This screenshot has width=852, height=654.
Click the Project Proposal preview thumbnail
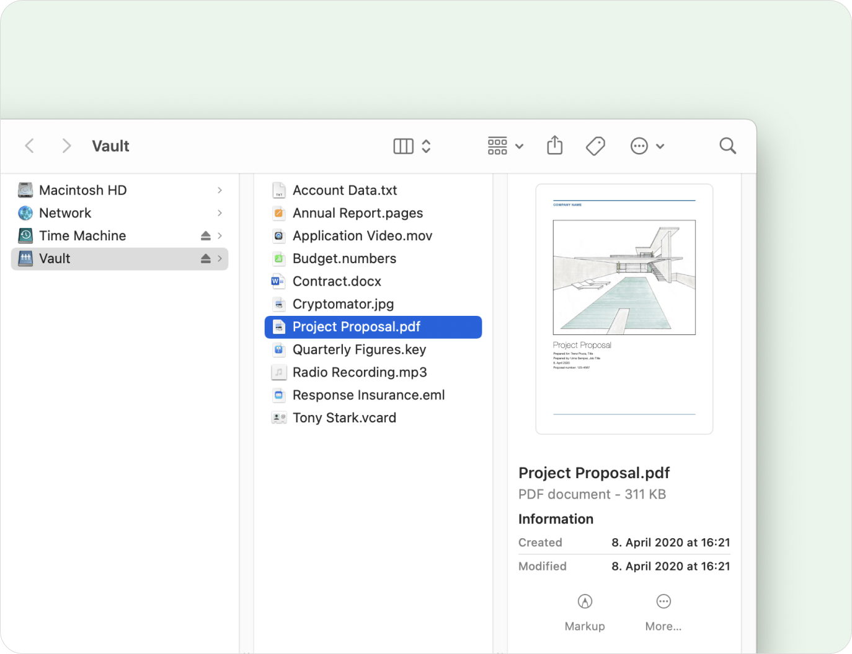point(624,309)
